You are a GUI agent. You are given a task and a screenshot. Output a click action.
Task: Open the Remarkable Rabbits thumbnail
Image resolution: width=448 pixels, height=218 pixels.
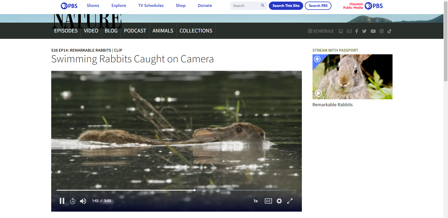coord(352,77)
